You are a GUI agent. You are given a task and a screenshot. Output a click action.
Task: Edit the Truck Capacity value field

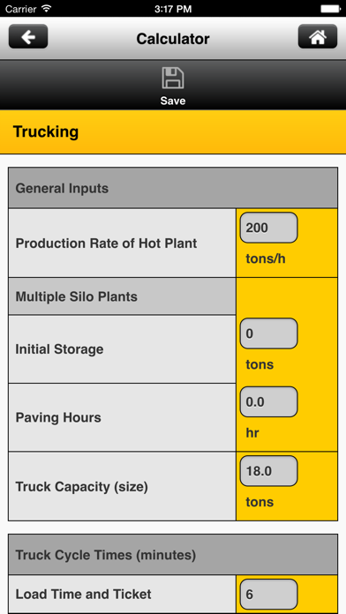(269, 471)
